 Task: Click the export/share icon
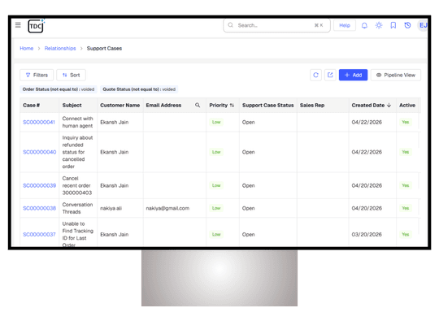(x=330, y=75)
